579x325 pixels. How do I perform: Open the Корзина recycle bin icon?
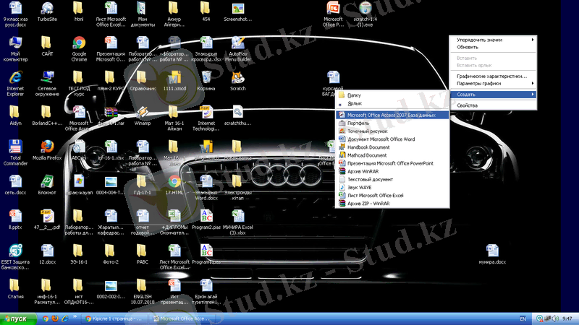pos(206,78)
